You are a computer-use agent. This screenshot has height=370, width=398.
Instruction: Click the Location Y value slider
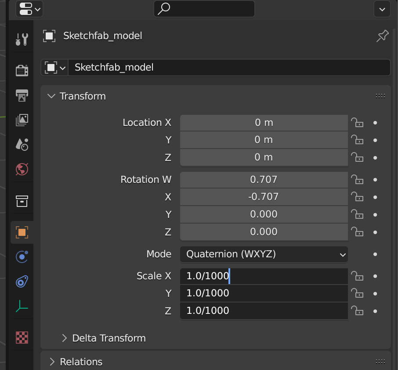click(264, 140)
